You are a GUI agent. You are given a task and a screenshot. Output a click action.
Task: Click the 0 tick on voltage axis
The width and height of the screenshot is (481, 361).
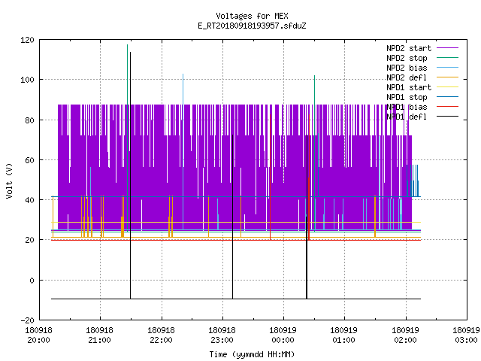pos(32,281)
